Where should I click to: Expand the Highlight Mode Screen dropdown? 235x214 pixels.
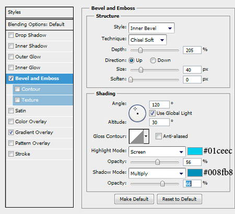(x=157, y=152)
